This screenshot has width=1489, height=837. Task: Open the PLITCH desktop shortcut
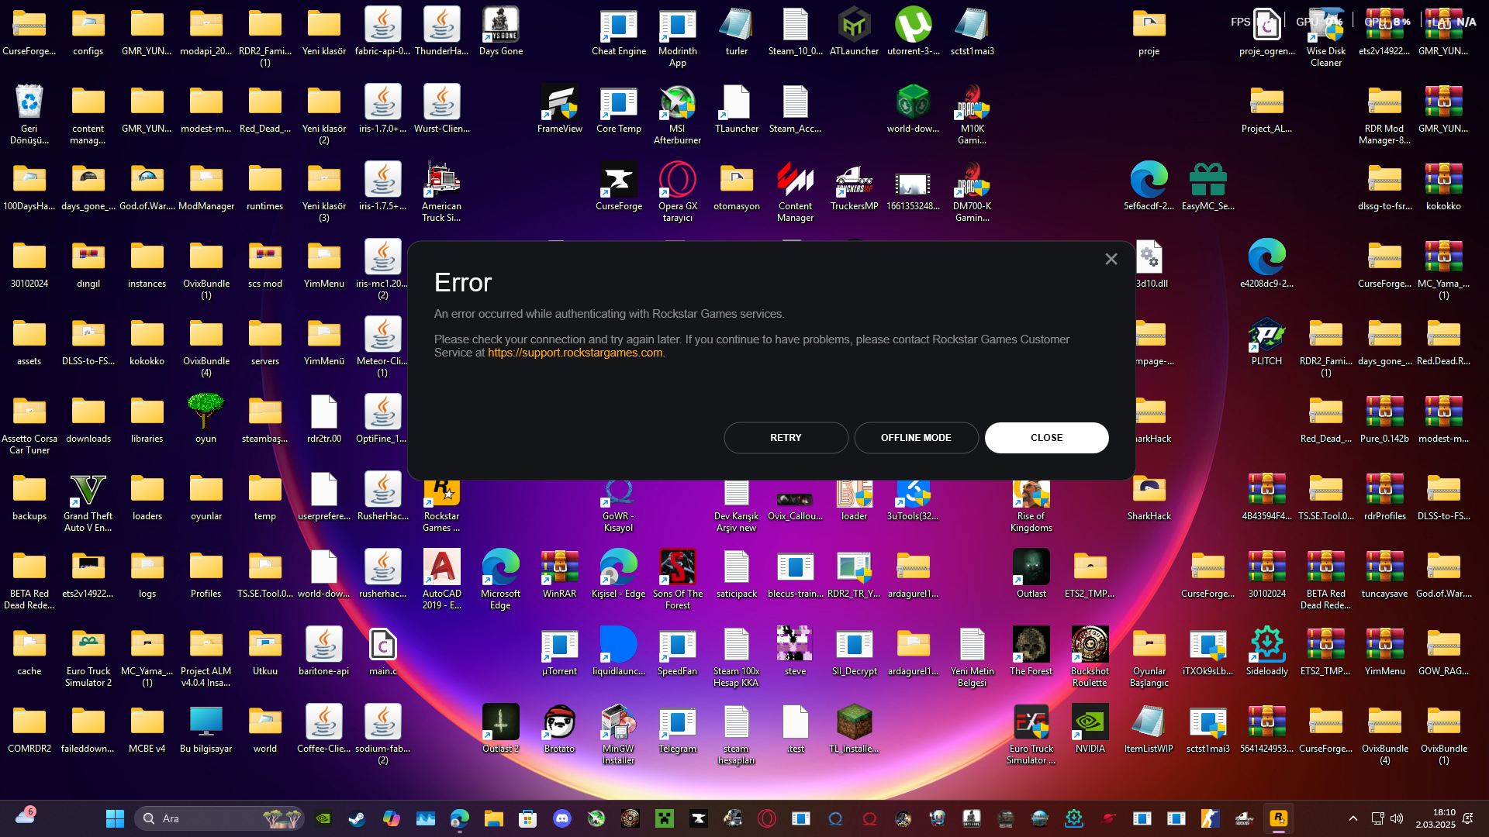(x=1267, y=343)
